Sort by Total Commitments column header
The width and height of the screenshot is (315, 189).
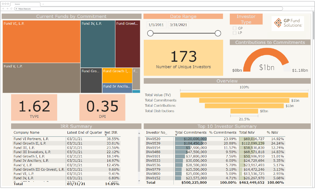tap(191, 133)
